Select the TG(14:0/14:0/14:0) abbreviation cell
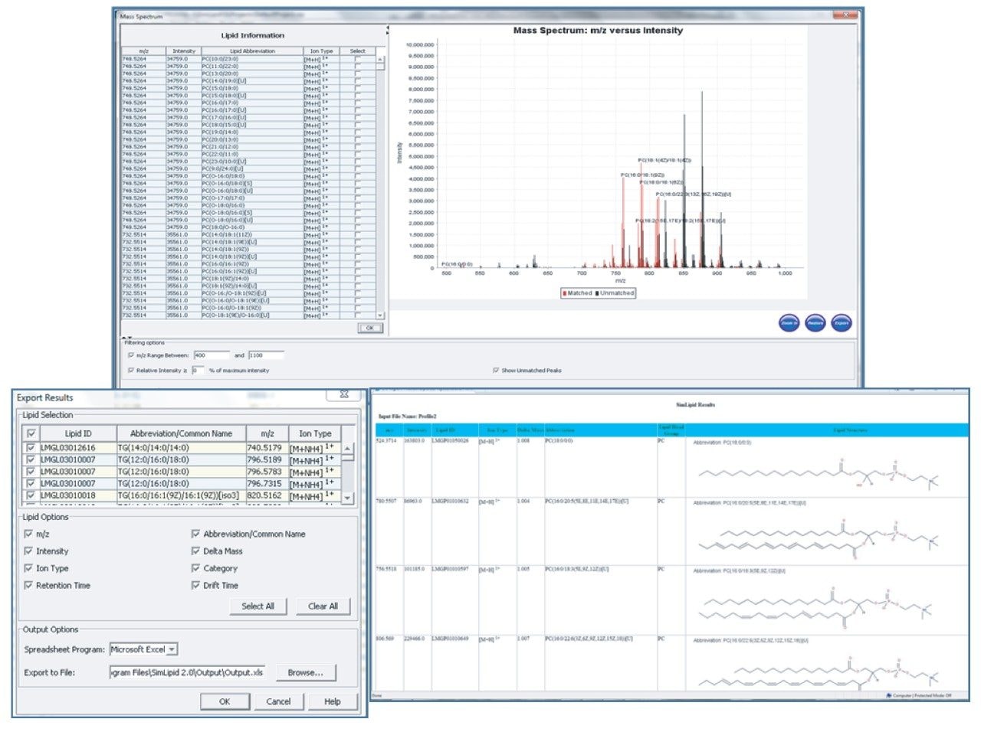The height and width of the screenshot is (732, 981). [181, 448]
